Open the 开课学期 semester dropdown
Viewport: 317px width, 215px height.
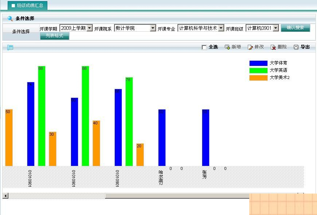(x=89, y=28)
